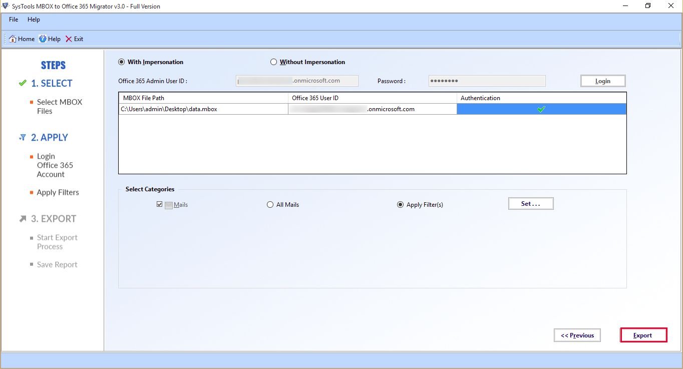Click the Authentication column header
The image size is (683, 369).
(541, 98)
